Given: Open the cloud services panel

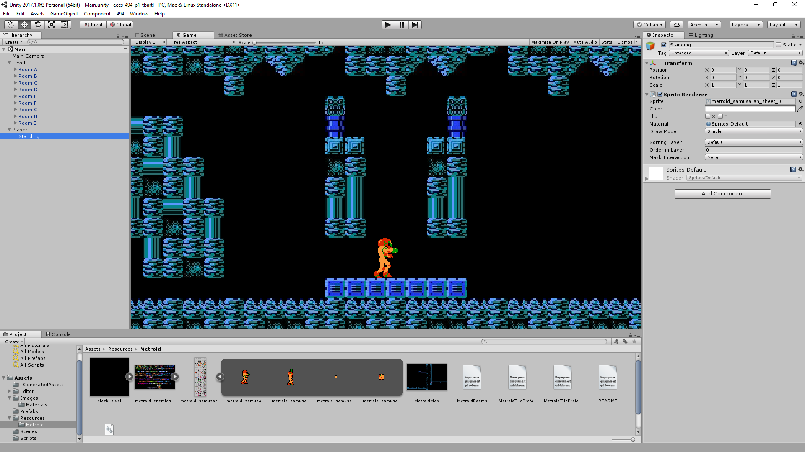Looking at the screenshot, I should (x=676, y=25).
